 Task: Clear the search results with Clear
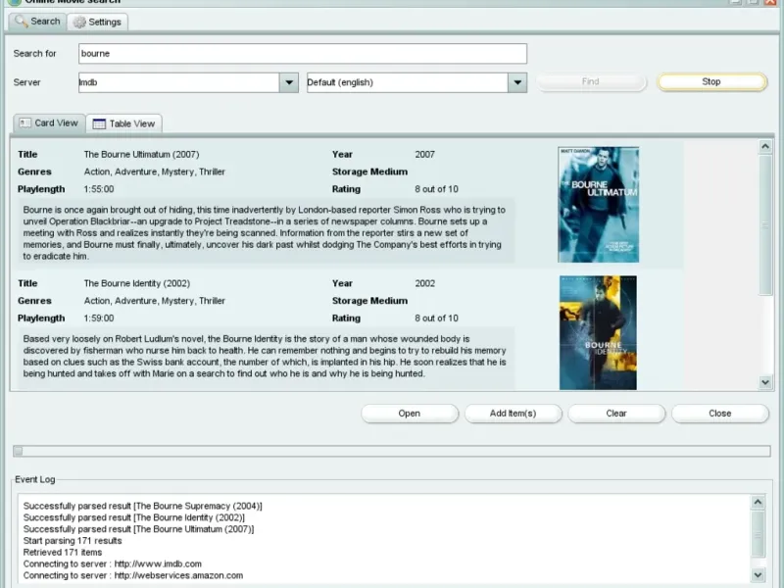(616, 414)
